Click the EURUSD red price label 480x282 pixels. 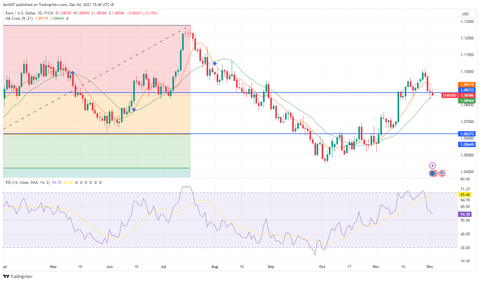pos(449,95)
